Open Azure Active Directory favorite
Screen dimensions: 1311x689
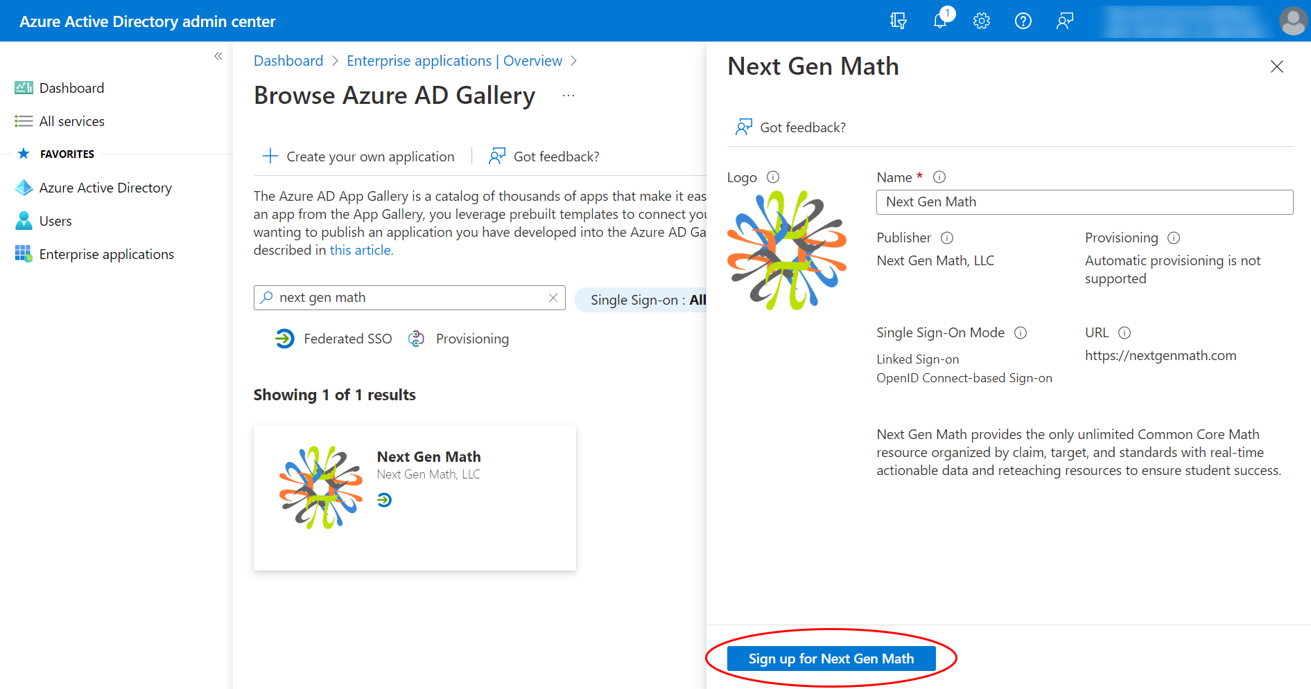coord(105,188)
